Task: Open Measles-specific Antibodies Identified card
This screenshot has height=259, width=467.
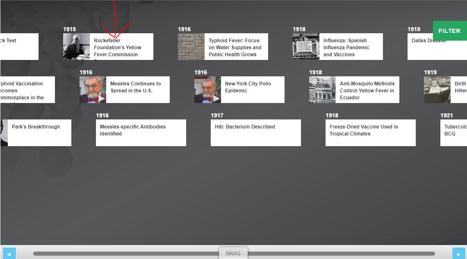Action: click(141, 133)
